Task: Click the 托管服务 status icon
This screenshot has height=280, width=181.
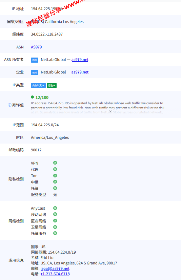Action: [x=55, y=233]
